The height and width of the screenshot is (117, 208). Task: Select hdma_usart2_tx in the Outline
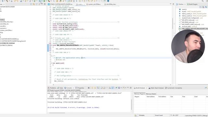[194, 16]
